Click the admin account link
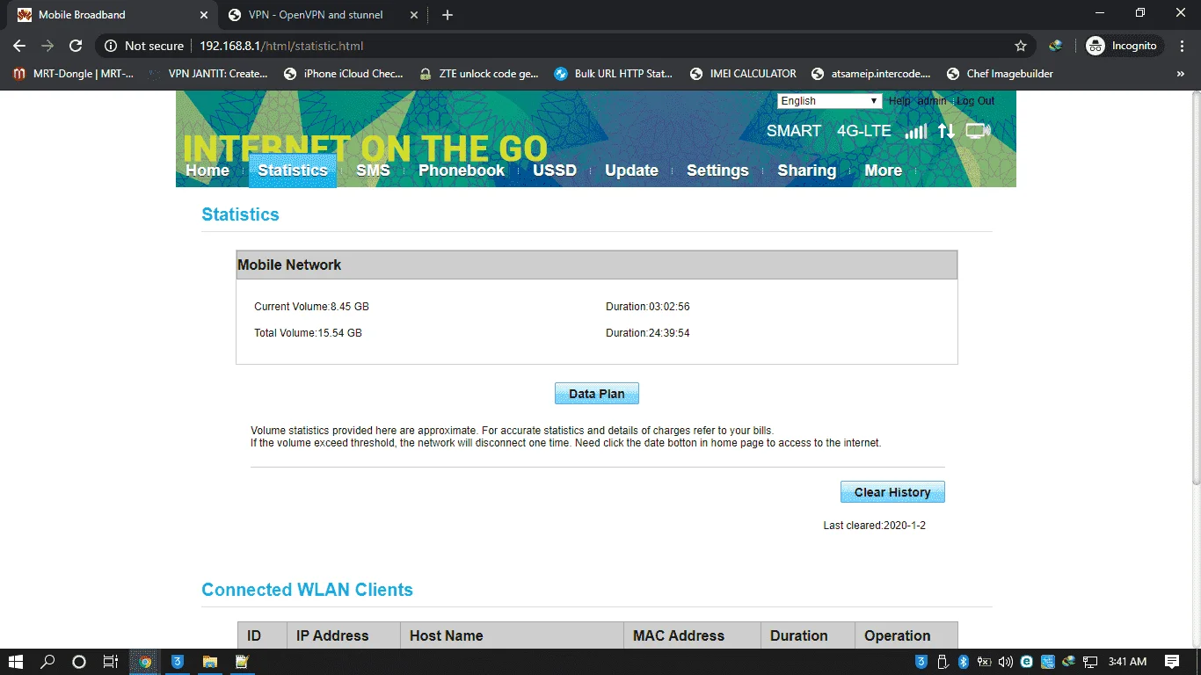The image size is (1201, 675). pyautogui.click(x=932, y=101)
